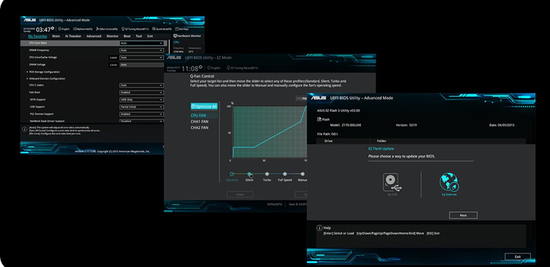The width and height of the screenshot is (550, 267).
Task: Click the info icon beside CPU Core Ratio description
Action: [25, 130]
